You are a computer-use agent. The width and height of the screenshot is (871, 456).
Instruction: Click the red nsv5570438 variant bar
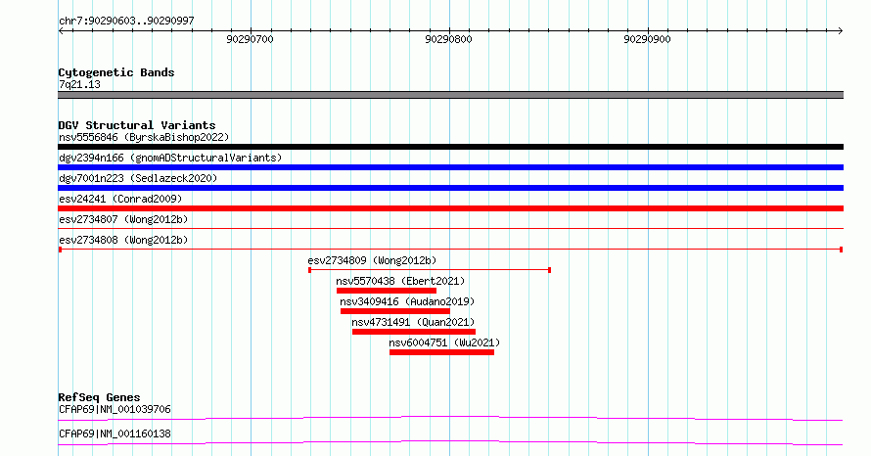click(x=387, y=291)
